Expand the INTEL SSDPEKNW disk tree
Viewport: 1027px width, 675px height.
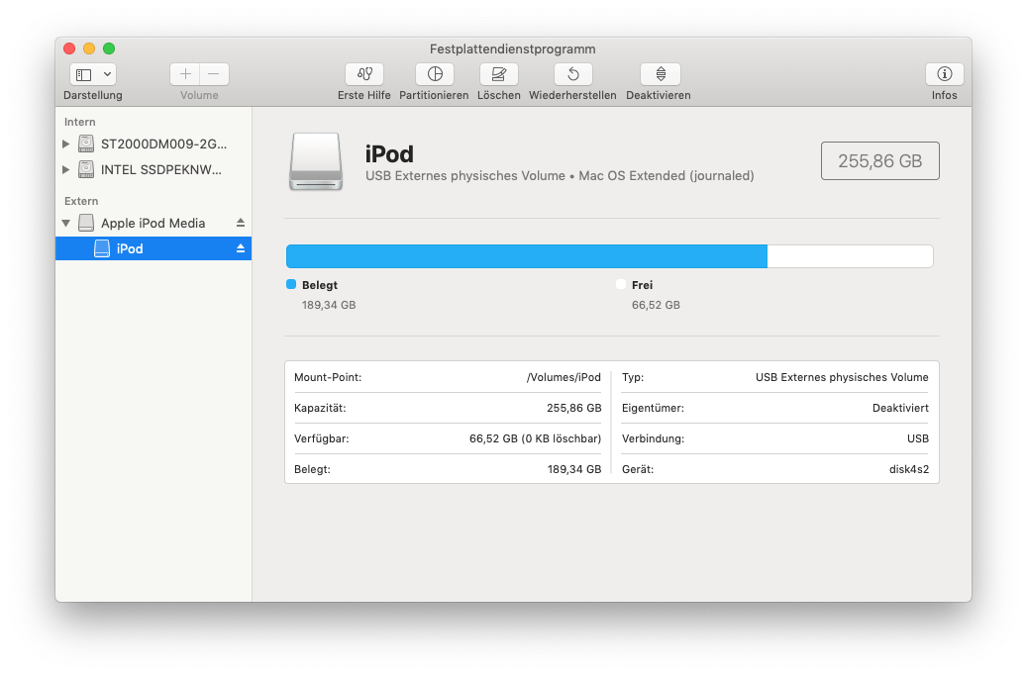[x=65, y=169]
